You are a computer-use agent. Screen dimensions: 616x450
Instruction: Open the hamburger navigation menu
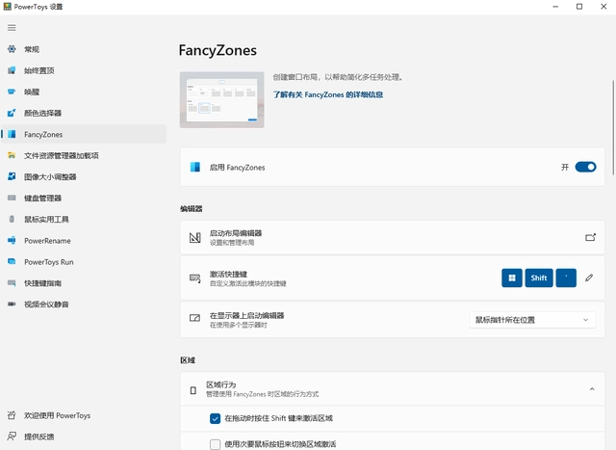(12, 28)
